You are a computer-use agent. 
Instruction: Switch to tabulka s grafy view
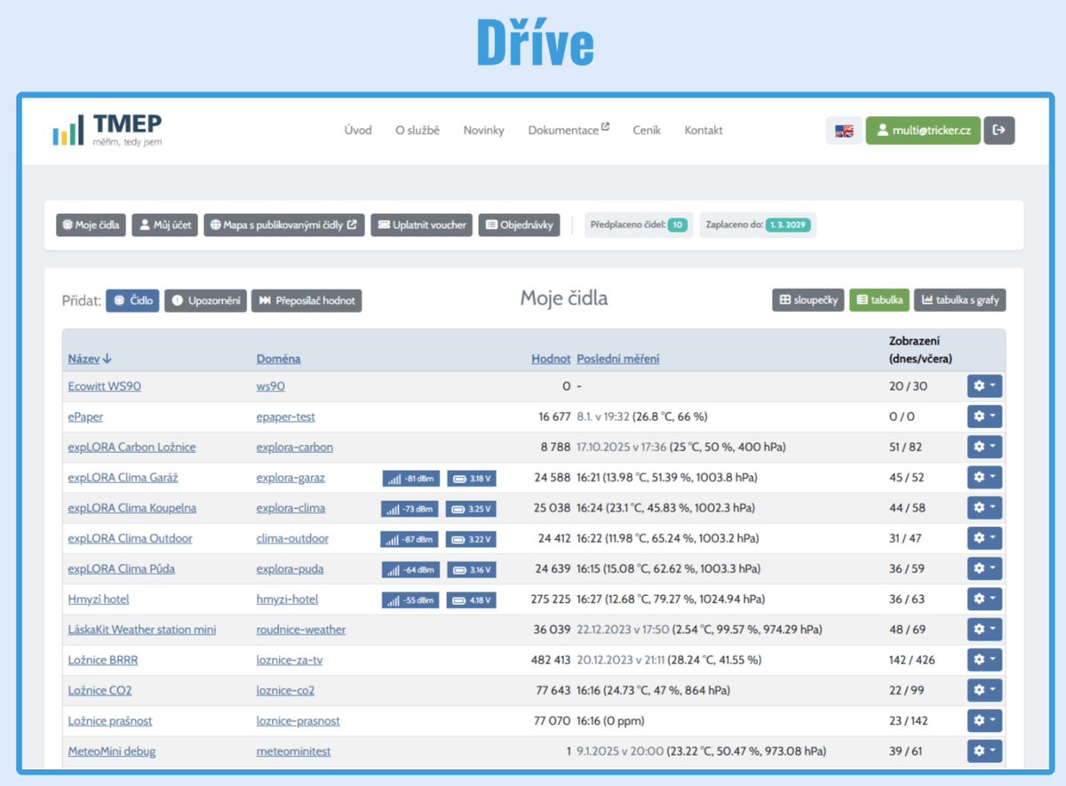[959, 299]
